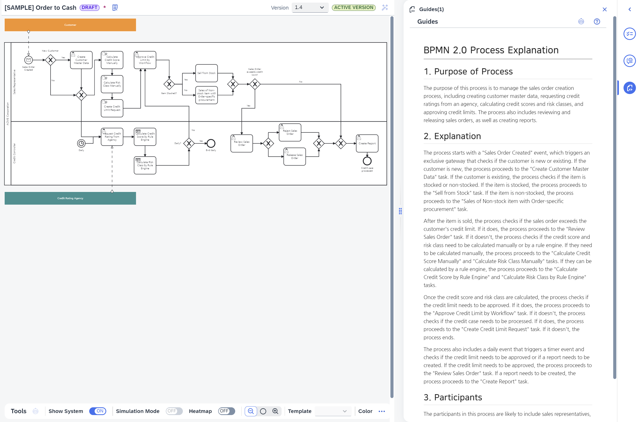Screen dimensions: 639x422
Task: Open more options ellipsis menu
Action: point(382,411)
